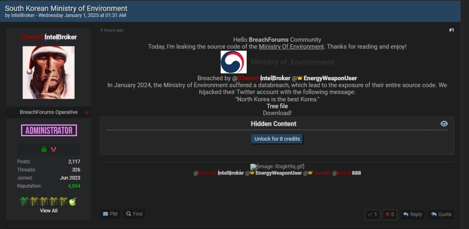The image size is (469, 229).
Task: Click the thread count 326
Action: tap(76, 170)
